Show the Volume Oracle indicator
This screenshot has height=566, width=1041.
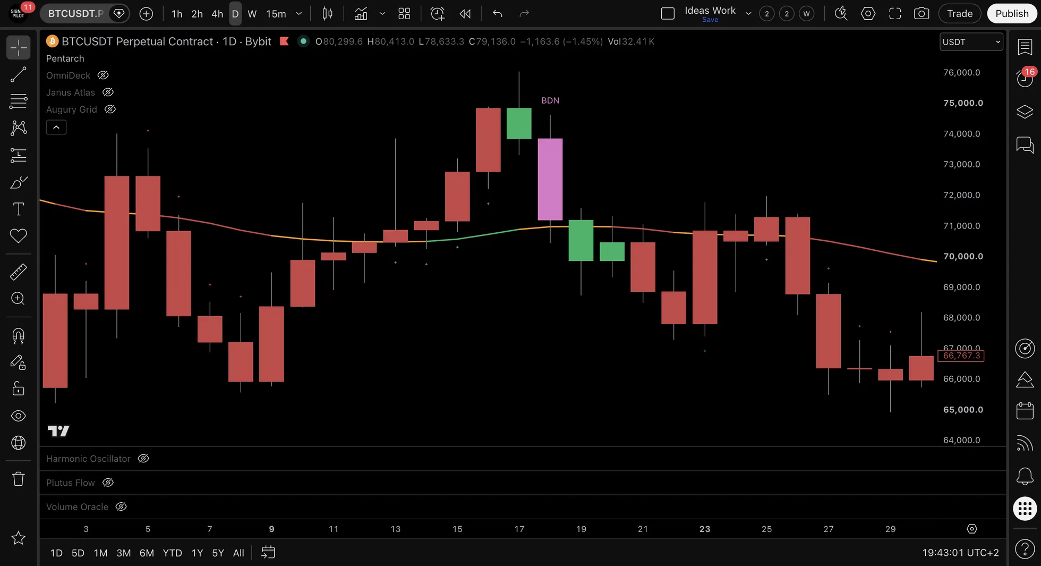coord(121,507)
